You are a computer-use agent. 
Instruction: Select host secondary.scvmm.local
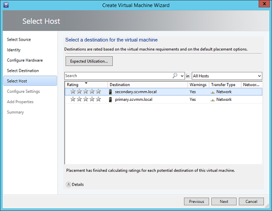click(164, 91)
